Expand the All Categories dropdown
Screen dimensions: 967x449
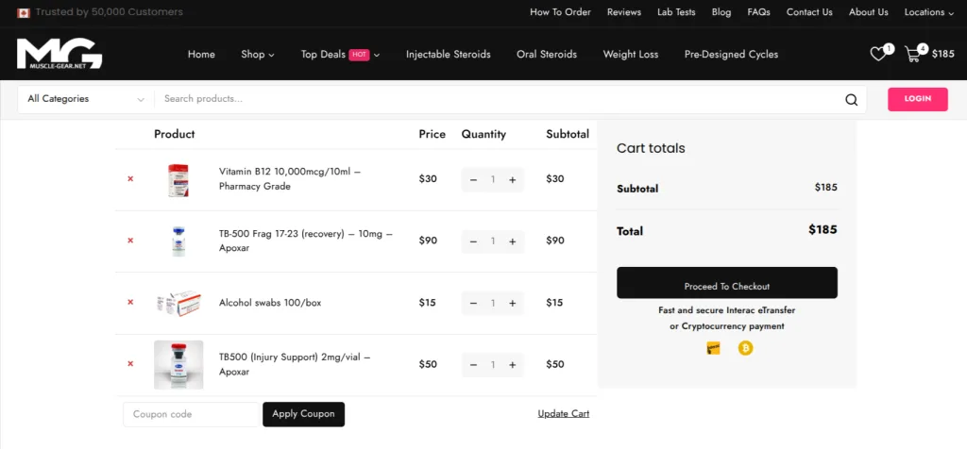(86, 98)
